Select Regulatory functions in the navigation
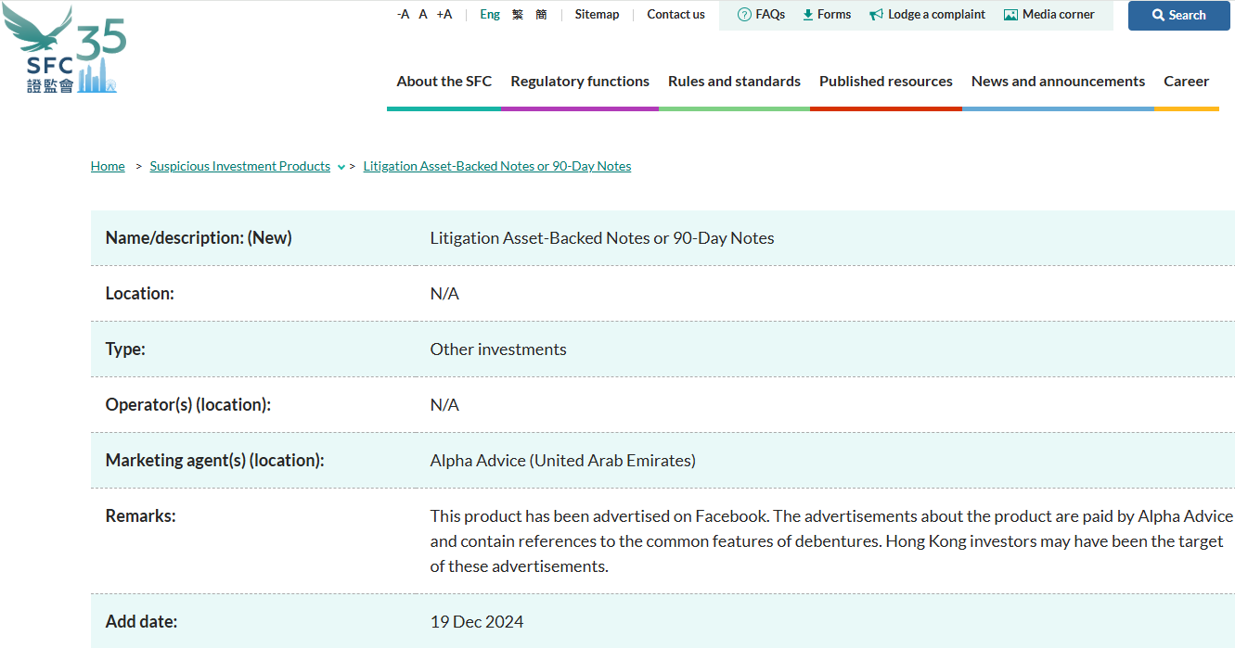 580,82
